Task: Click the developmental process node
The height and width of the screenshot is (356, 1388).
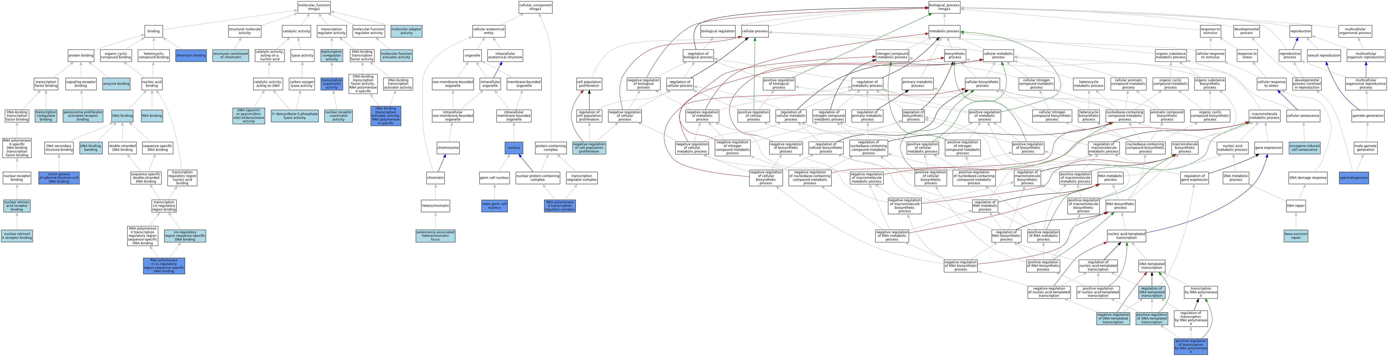Action: click(1246, 31)
